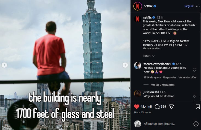Follow Netflix with the Seguir button

point(189,6)
